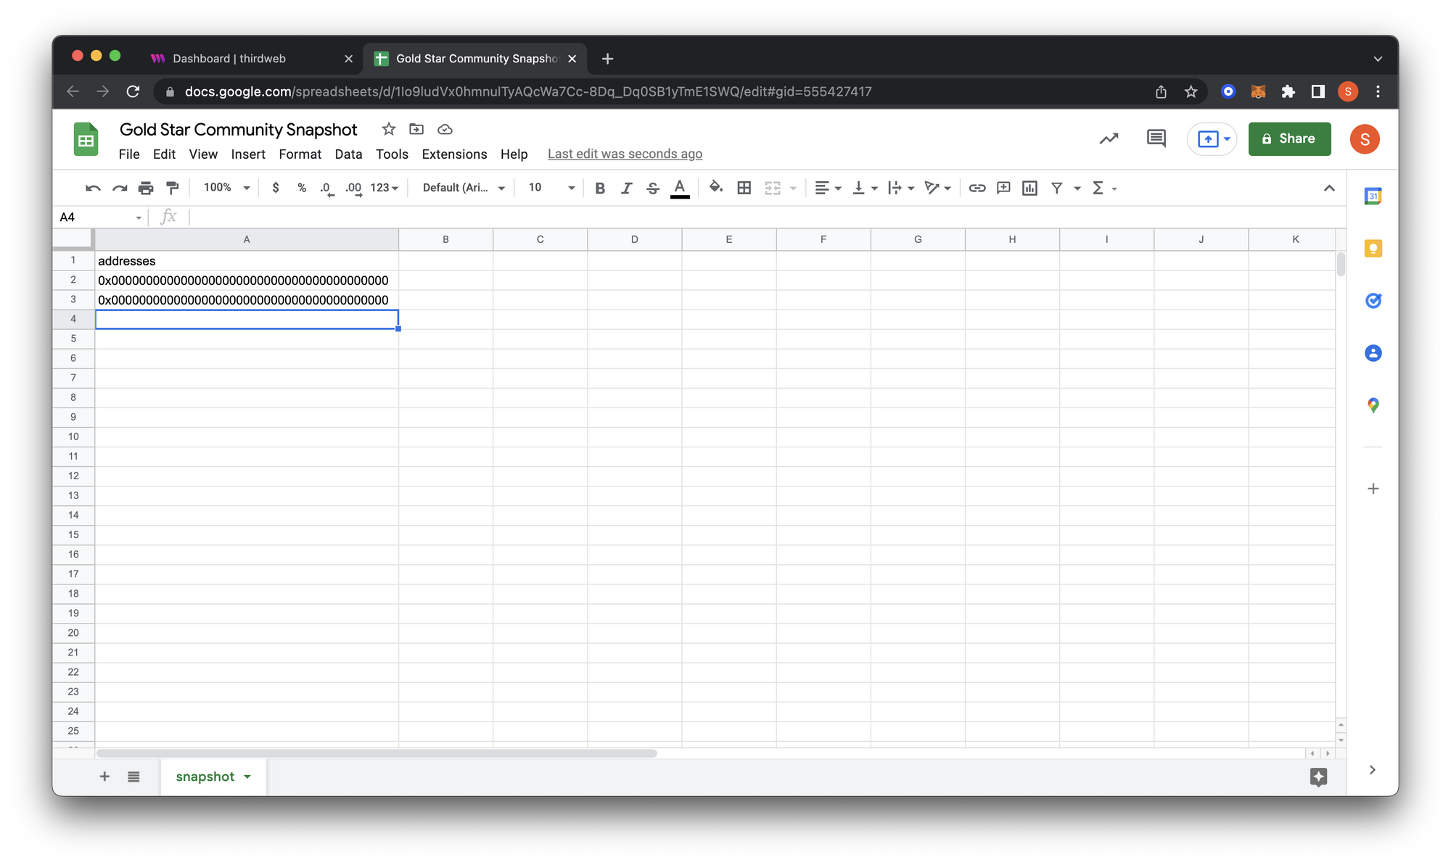Redo the last undone action

(x=120, y=188)
